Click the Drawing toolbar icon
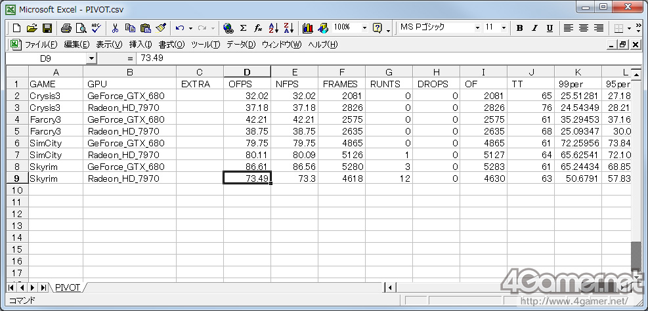The image size is (648, 311). (x=323, y=28)
